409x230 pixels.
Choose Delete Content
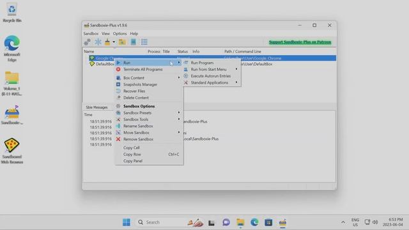[x=149, y=98]
